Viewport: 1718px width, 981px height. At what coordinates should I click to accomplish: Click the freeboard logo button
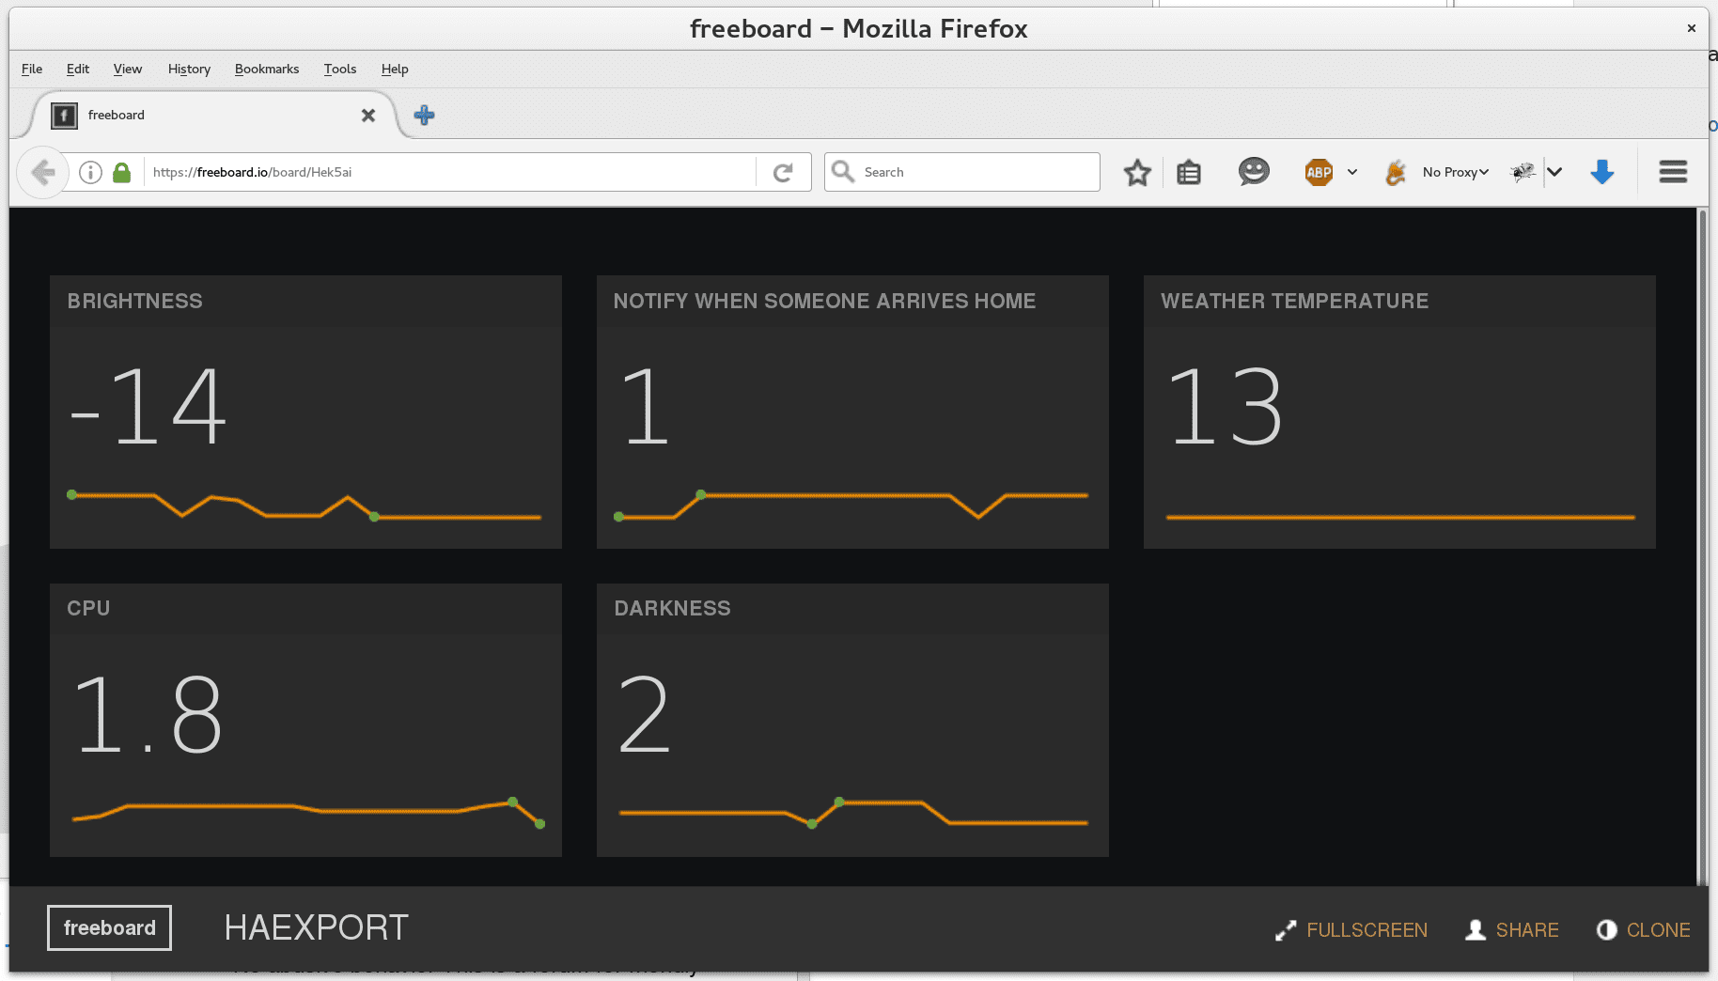(x=109, y=928)
